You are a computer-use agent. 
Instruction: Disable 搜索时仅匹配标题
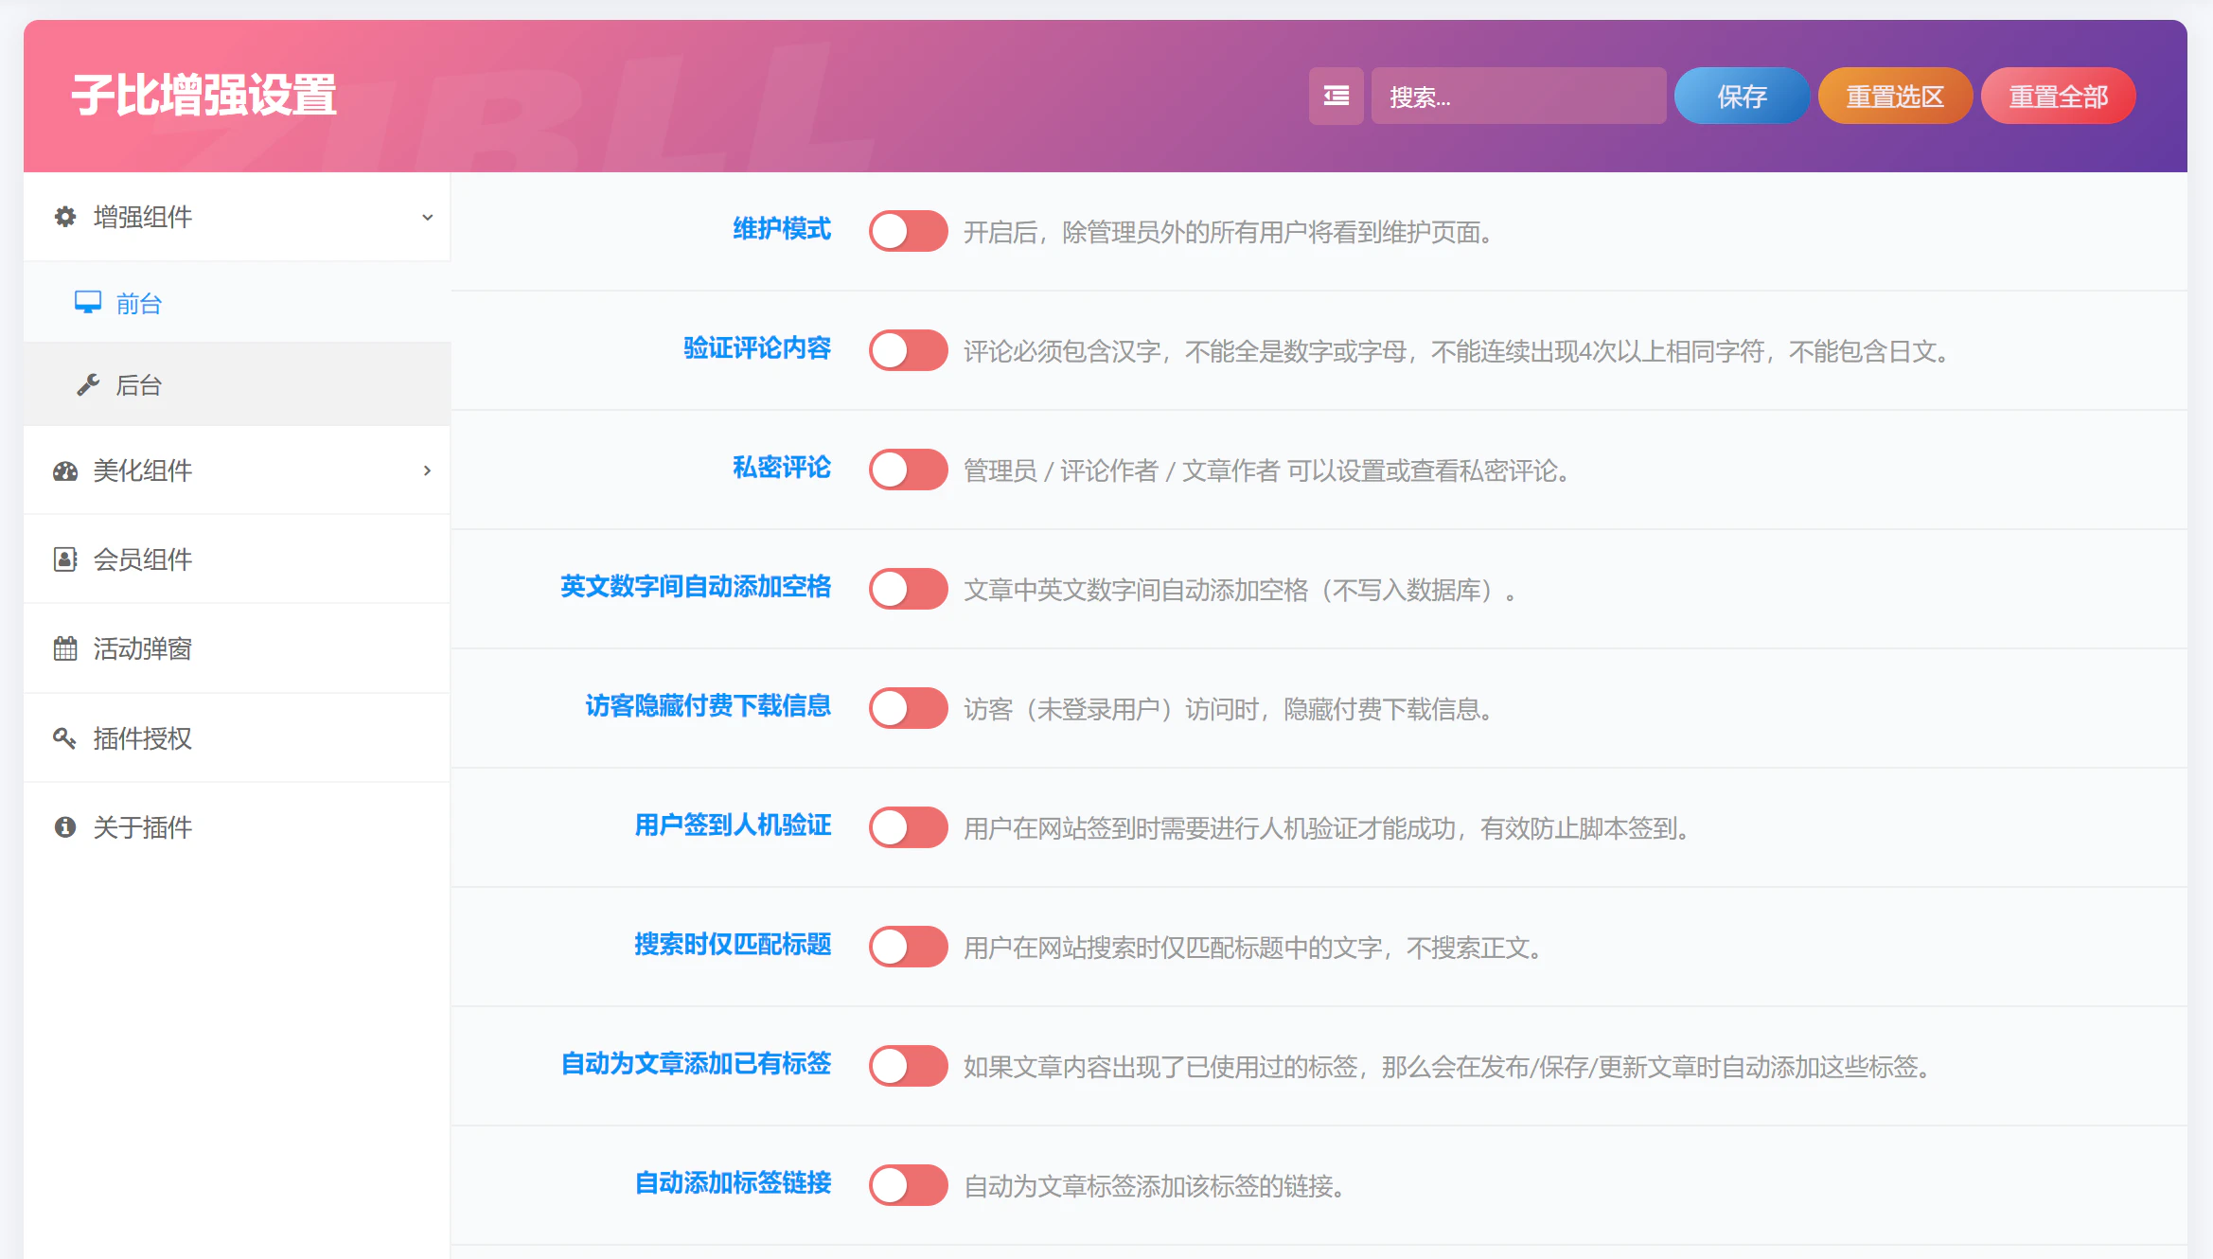tap(908, 947)
